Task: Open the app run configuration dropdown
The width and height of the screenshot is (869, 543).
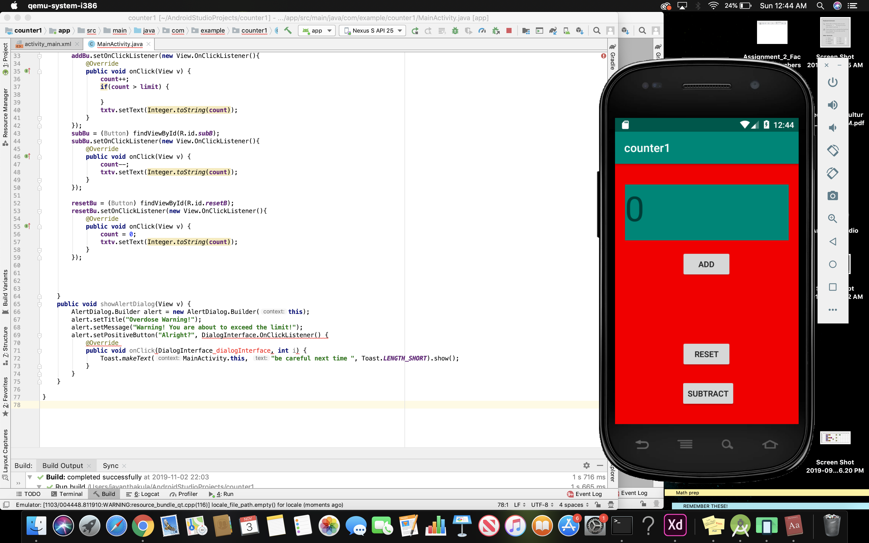Action: (317, 31)
